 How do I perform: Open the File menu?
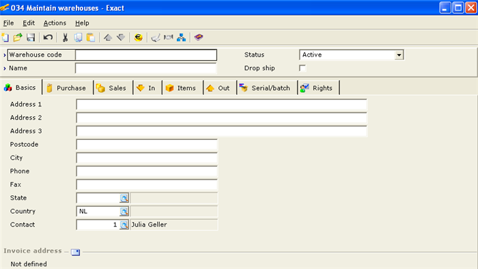click(8, 23)
